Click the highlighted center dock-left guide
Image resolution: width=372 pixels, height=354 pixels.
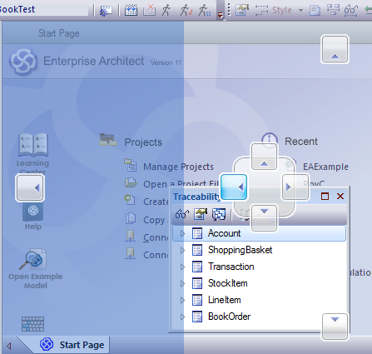(234, 187)
